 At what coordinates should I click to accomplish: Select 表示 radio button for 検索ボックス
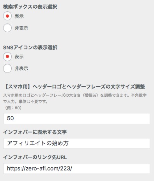[7, 16]
